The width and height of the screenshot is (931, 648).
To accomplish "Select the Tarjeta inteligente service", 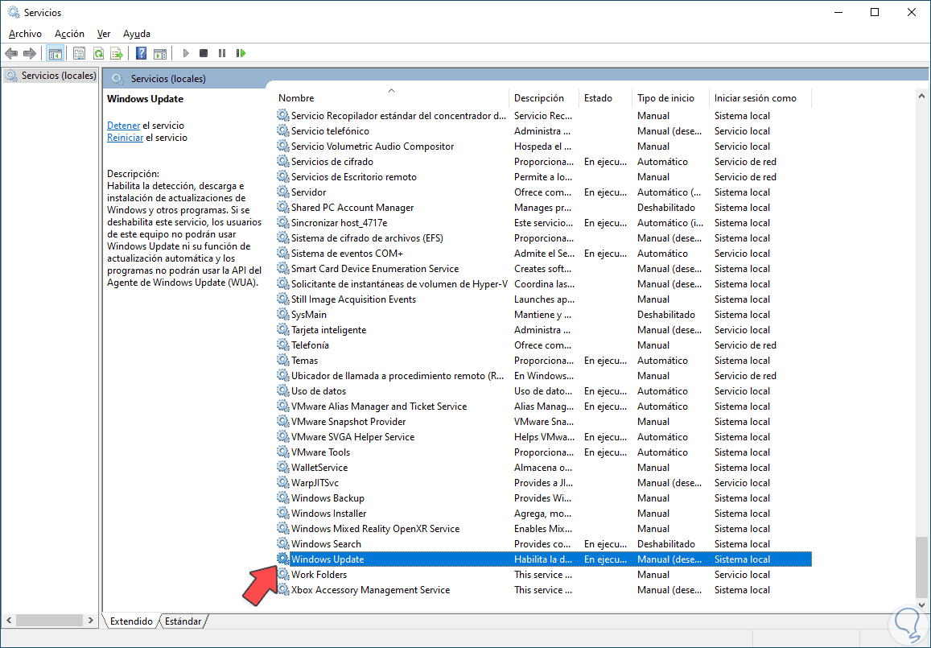I will point(544,330).
